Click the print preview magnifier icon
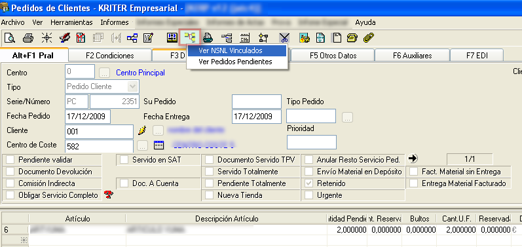522x247 pixels. click(x=10, y=37)
